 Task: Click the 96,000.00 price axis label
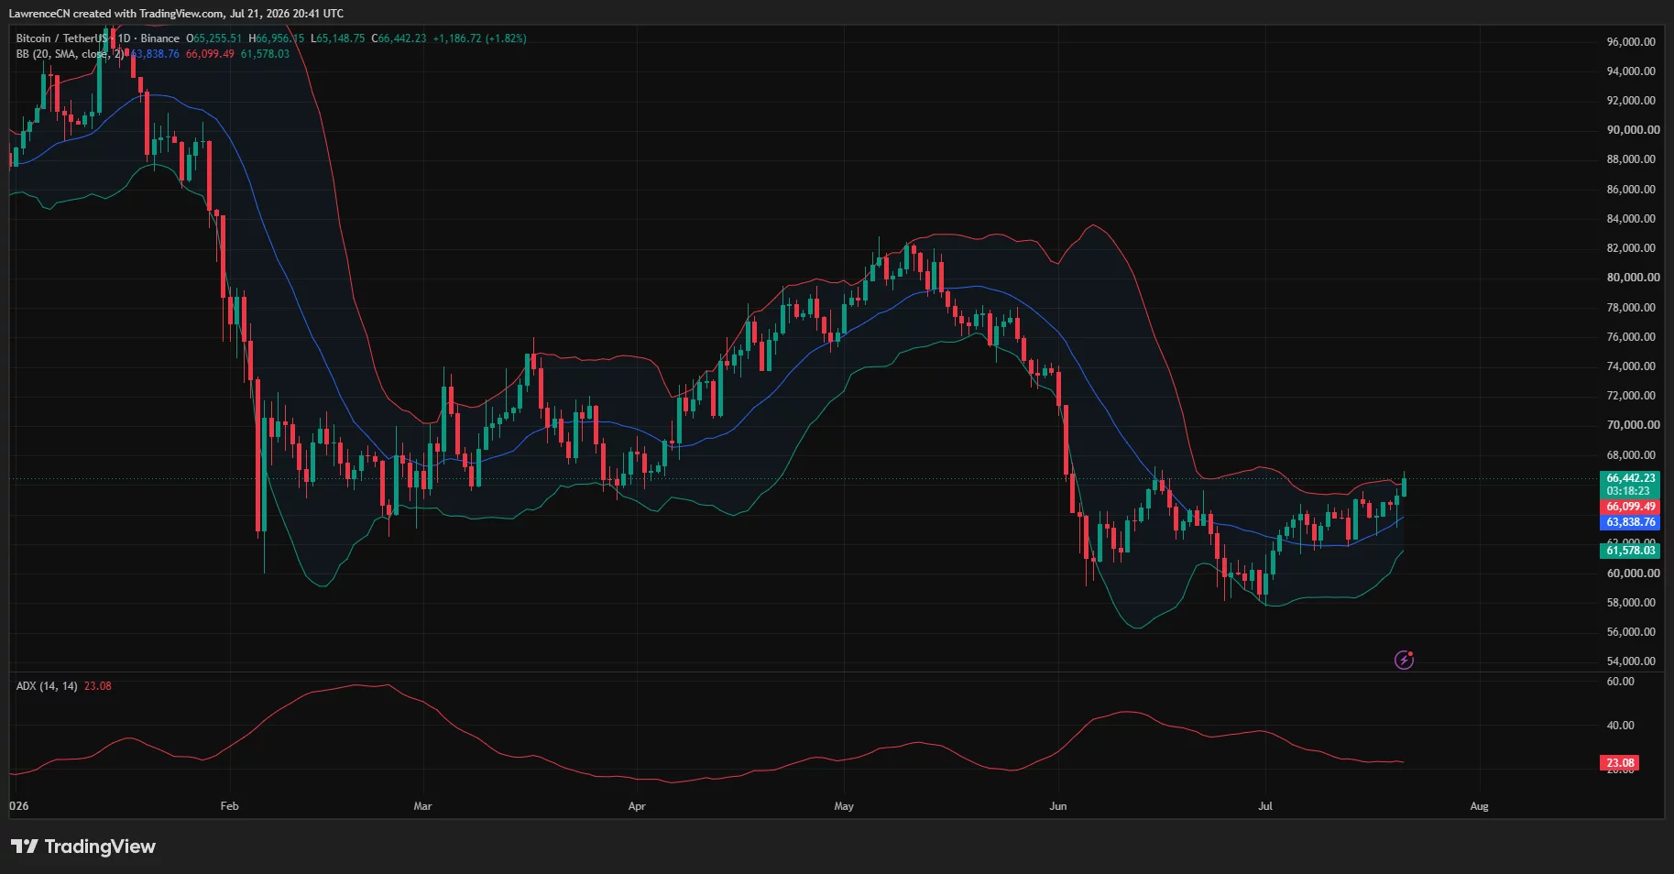[1631, 42]
